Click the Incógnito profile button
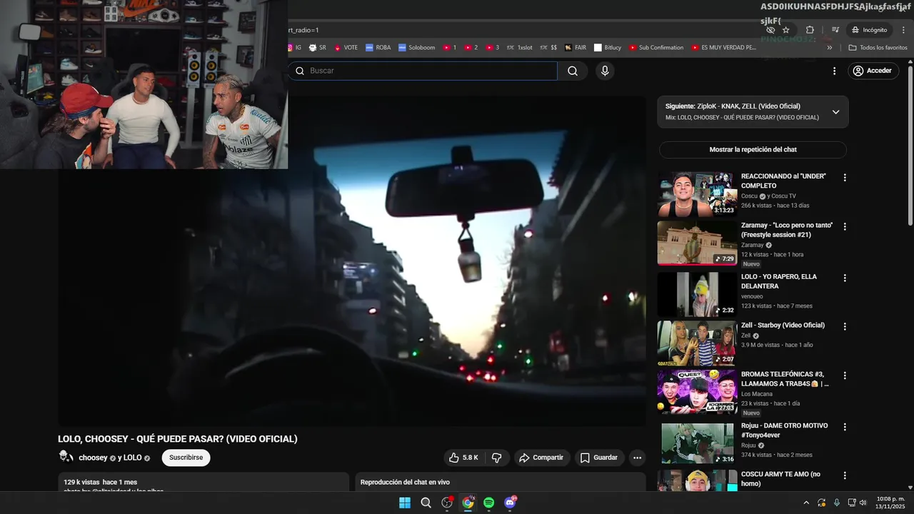 point(868,30)
